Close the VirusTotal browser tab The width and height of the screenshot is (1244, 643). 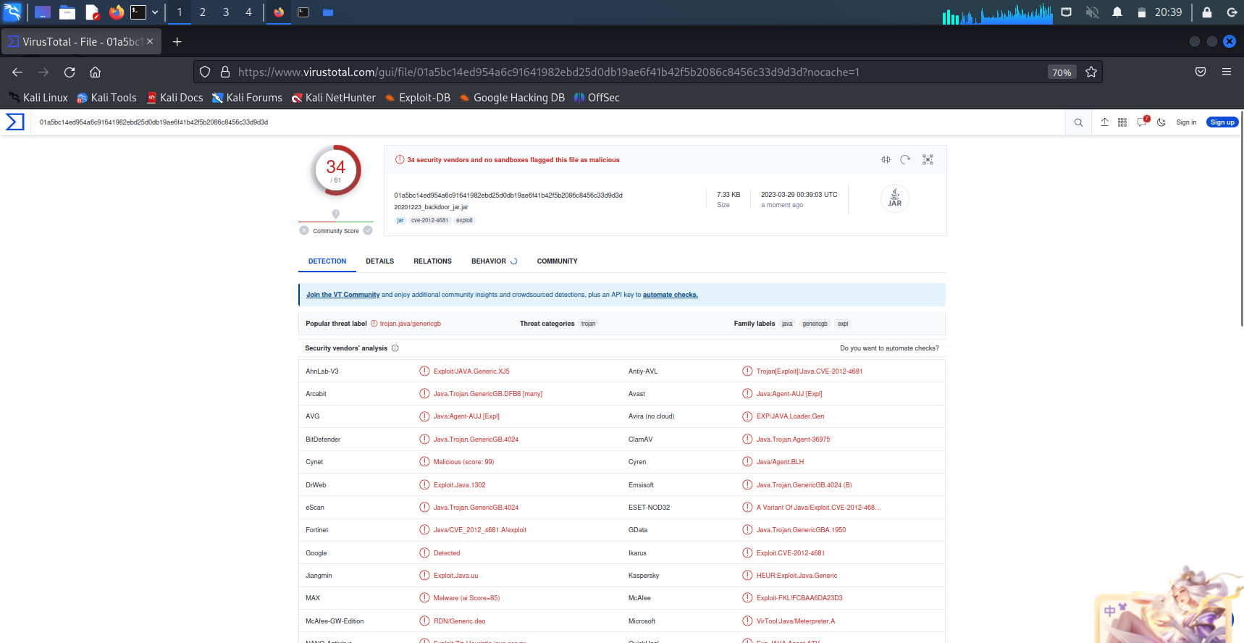coord(150,41)
